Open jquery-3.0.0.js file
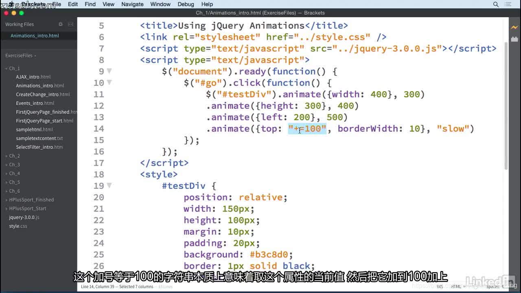 coord(24,217)
